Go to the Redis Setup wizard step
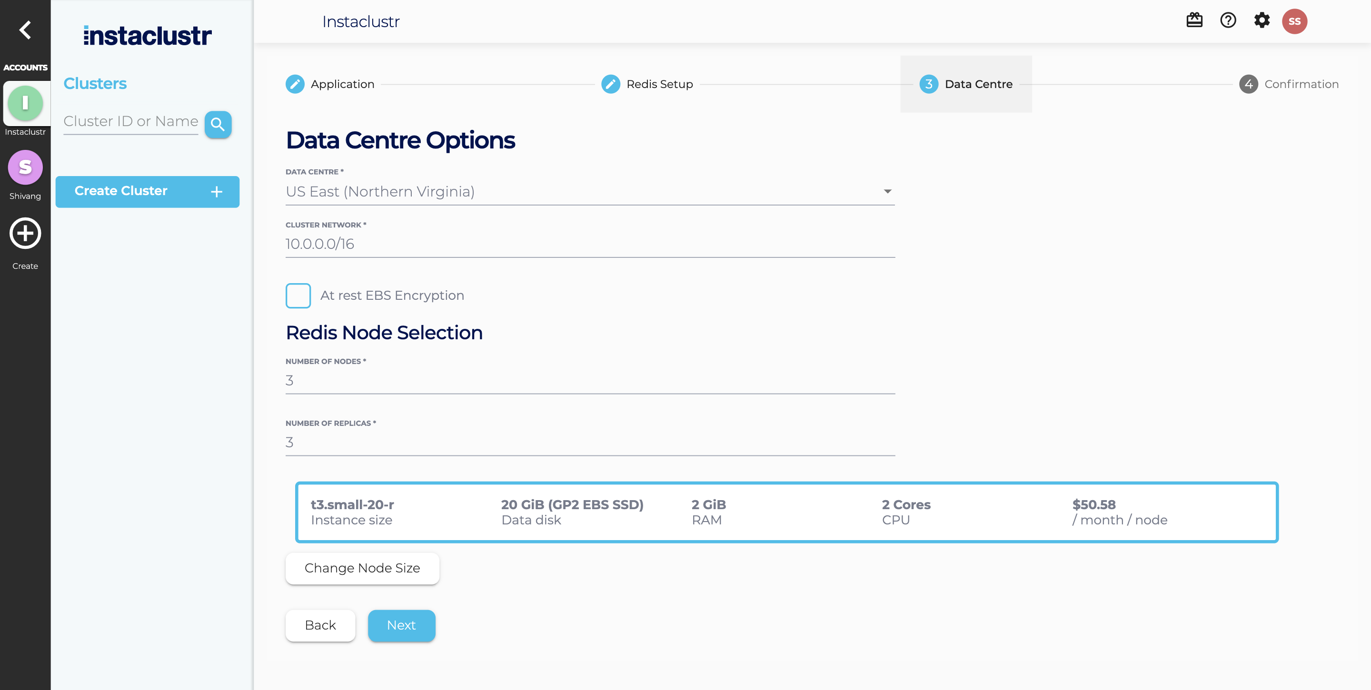This screenshot has width=1371, height=690. point(647,84)
